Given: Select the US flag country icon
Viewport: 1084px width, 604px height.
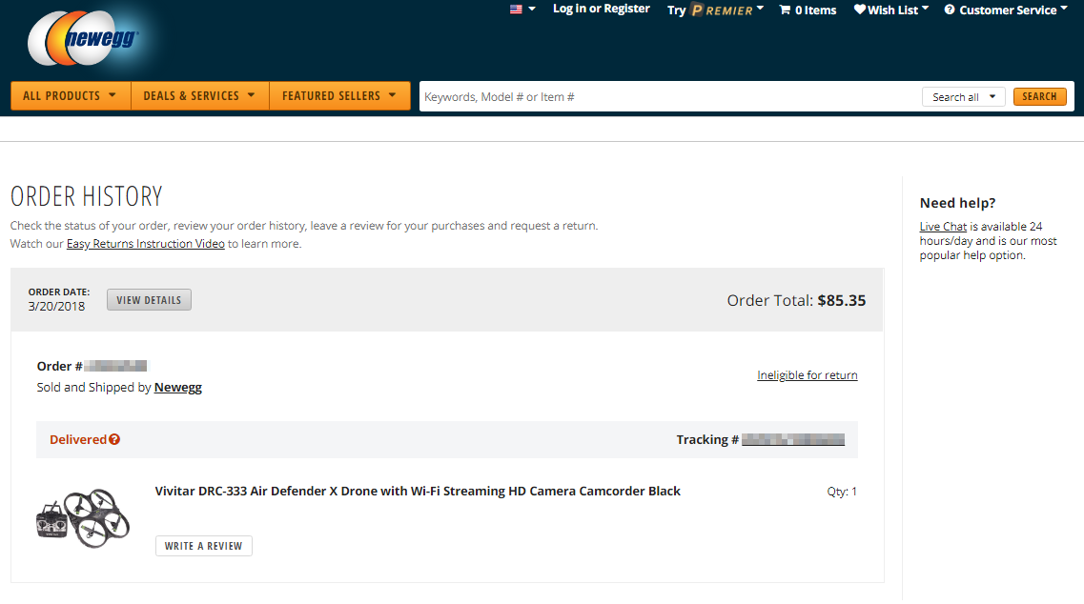Looking at the screenshot, I should coord(516,10).
